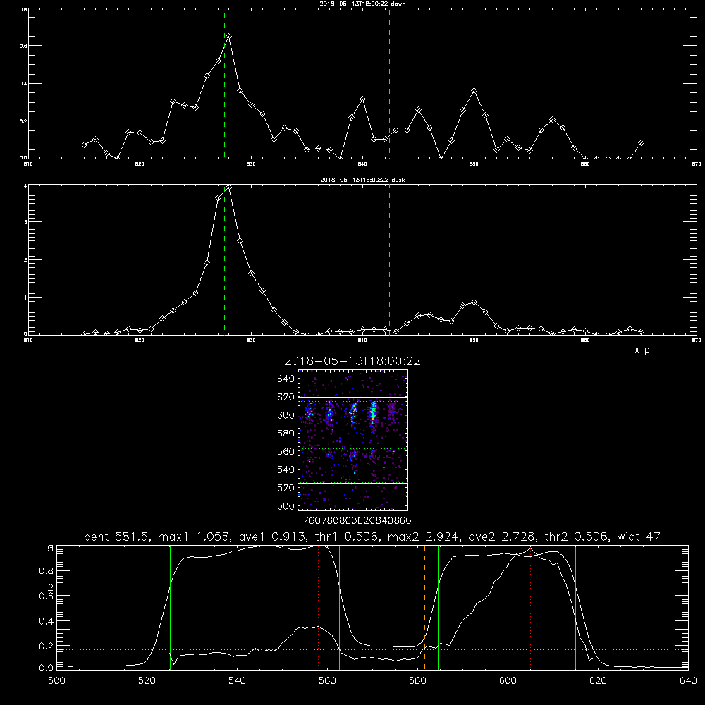Viewport: 705px width, 705px height.
Task: Select the highest peak diamond in the dawn plot
Action: click(x=229, y=37)
